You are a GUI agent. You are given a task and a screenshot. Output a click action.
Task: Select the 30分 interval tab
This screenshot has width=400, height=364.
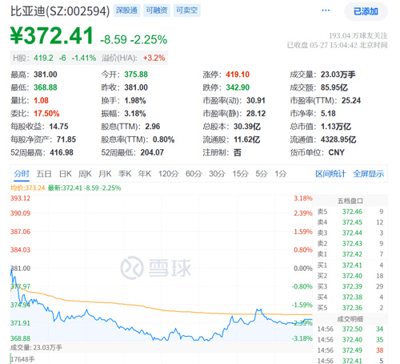(x=217, y=174)
